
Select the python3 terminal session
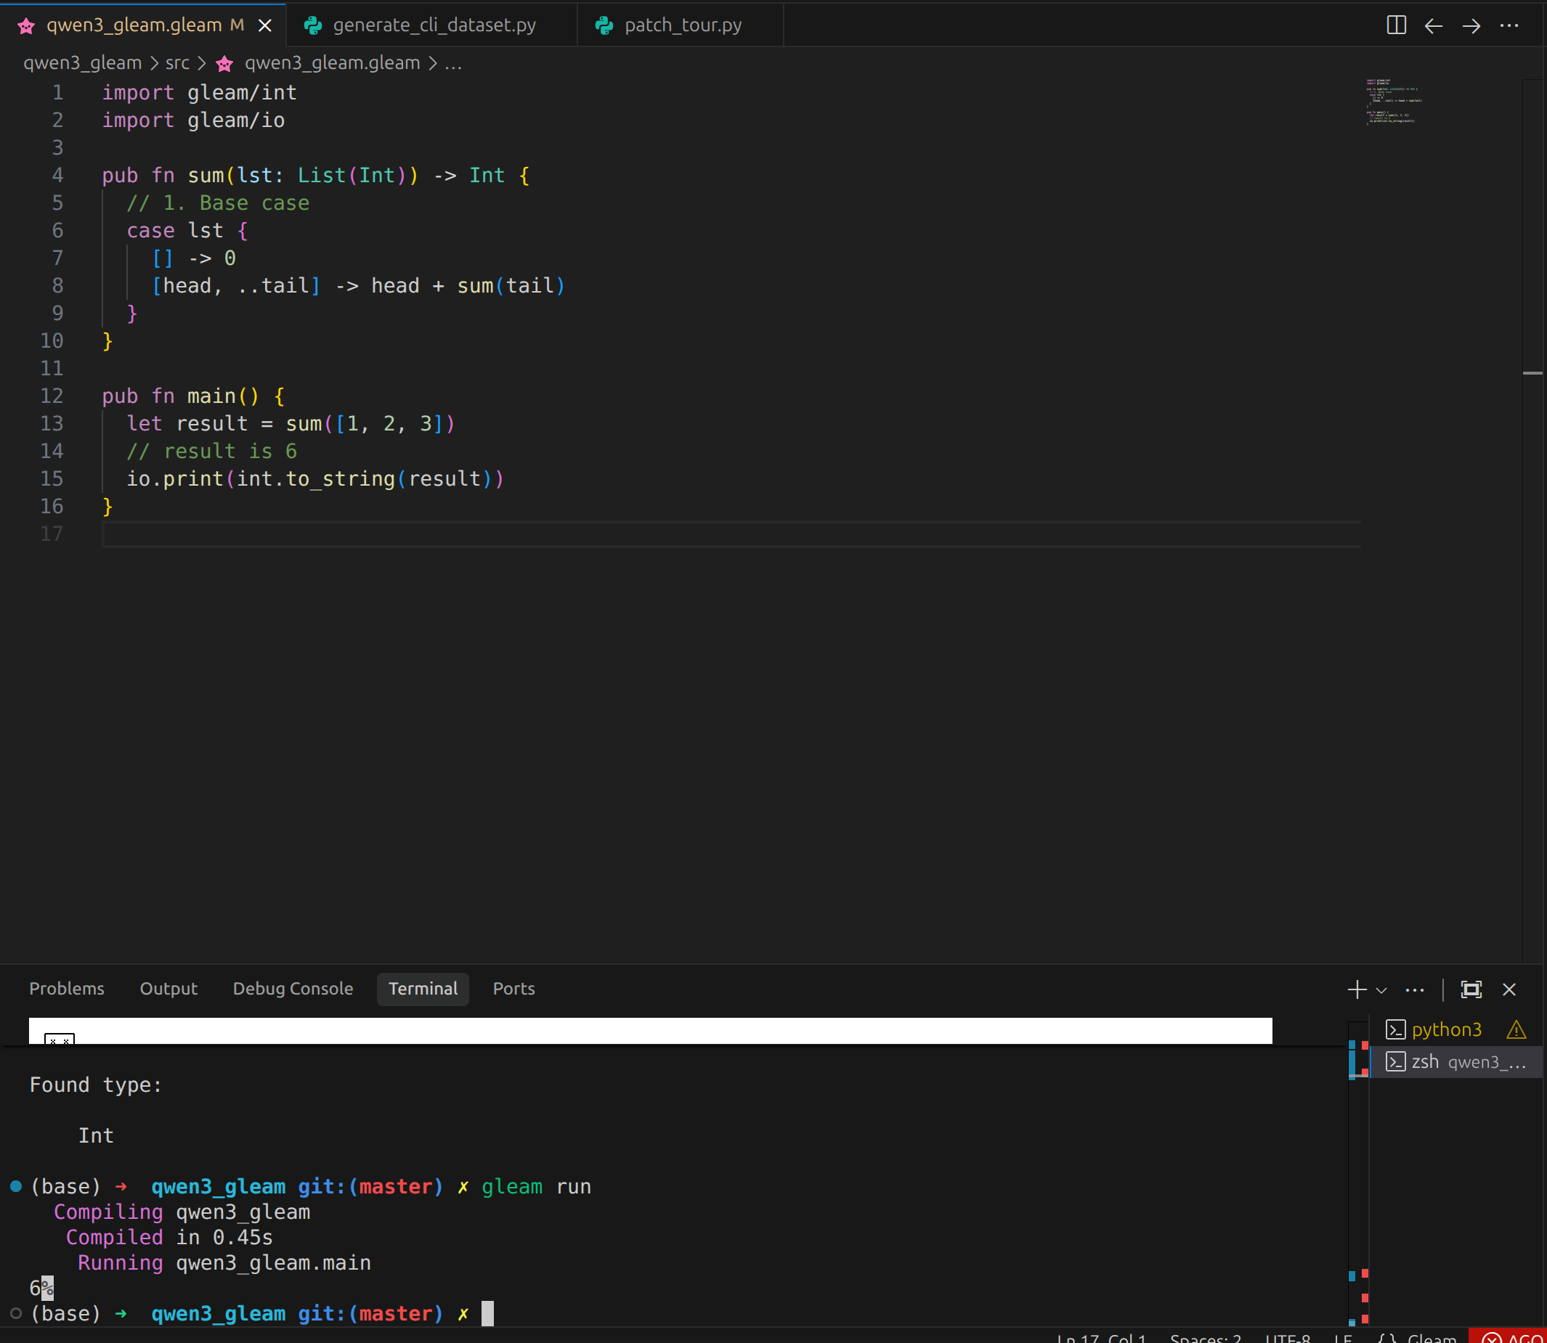(1445, 1029)
